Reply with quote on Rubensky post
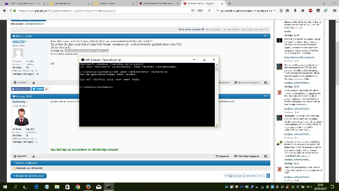Screen dimensions: 339x191 click(247, 156)
